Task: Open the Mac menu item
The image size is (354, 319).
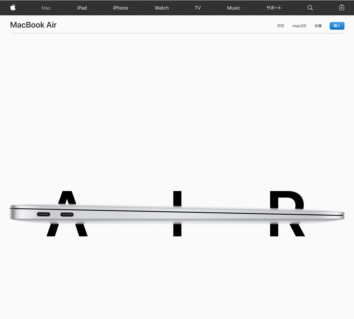Action: [x=46, y=8]
